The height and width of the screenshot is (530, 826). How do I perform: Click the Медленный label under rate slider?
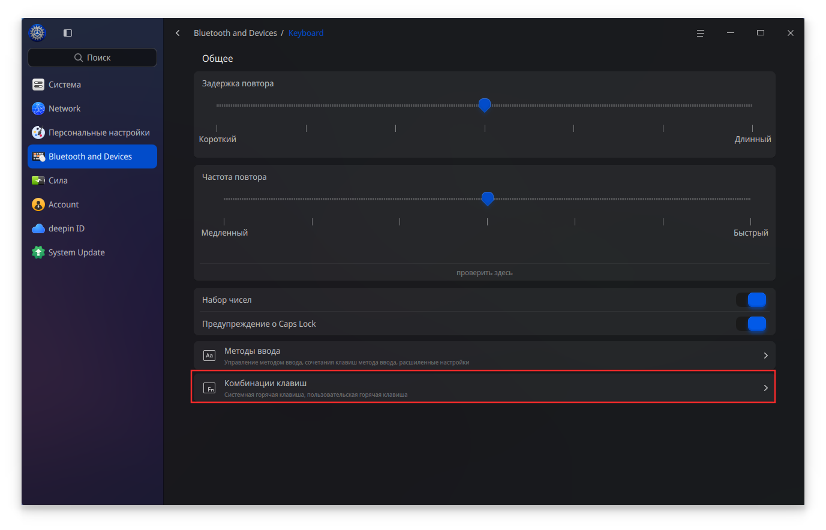(x=224, y=233)
